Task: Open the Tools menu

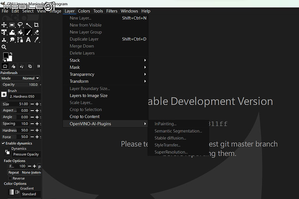Action: pos(98,11)
